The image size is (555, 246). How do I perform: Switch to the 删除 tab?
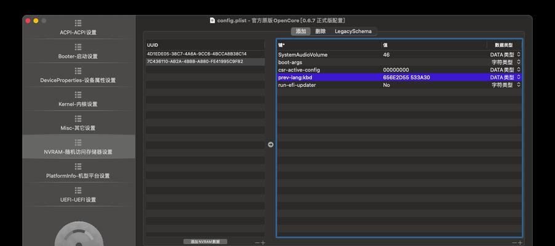pyautogui.click(x=321, y=31)
